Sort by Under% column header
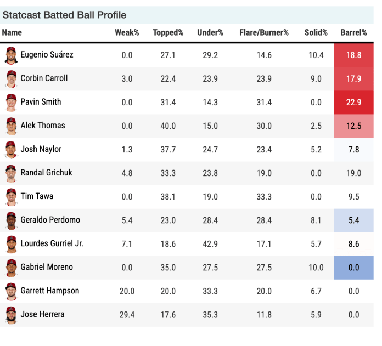382x346 pixels. click(210, 32)
